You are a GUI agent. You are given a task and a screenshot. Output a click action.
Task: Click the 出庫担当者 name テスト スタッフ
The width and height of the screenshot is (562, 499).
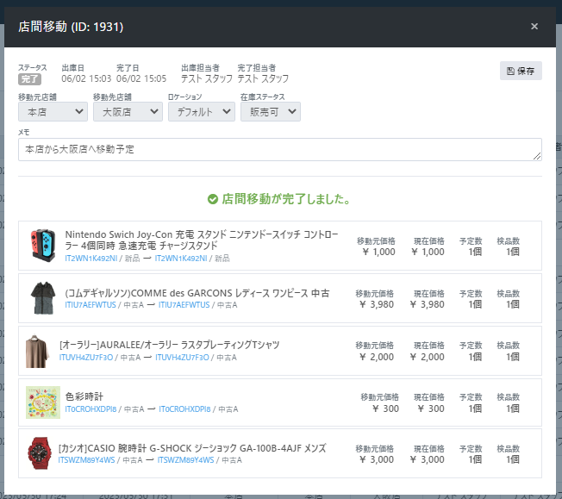[207, 78]
